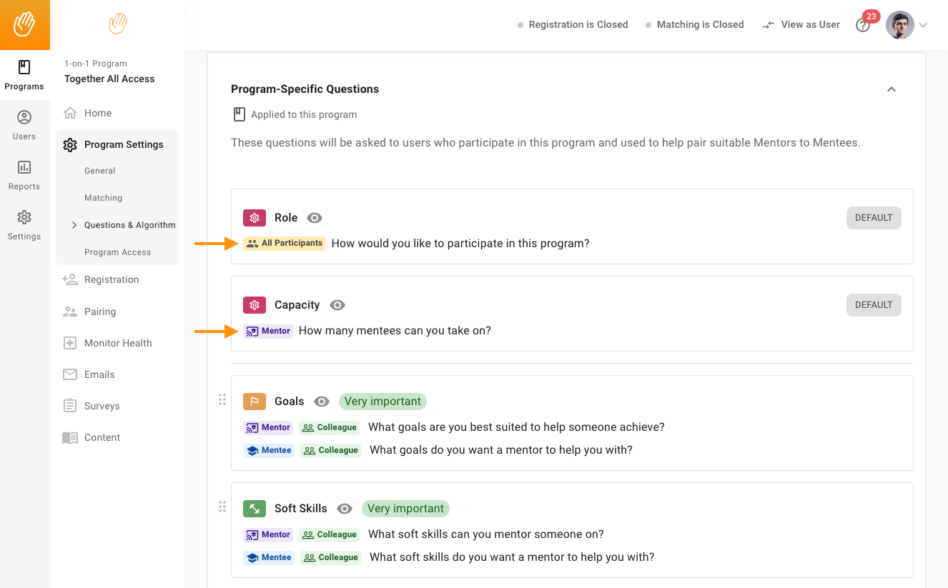The image size is (948, 588).
Task: Click 'What soft skills can you mentor' question
Action: coord(486,534)
